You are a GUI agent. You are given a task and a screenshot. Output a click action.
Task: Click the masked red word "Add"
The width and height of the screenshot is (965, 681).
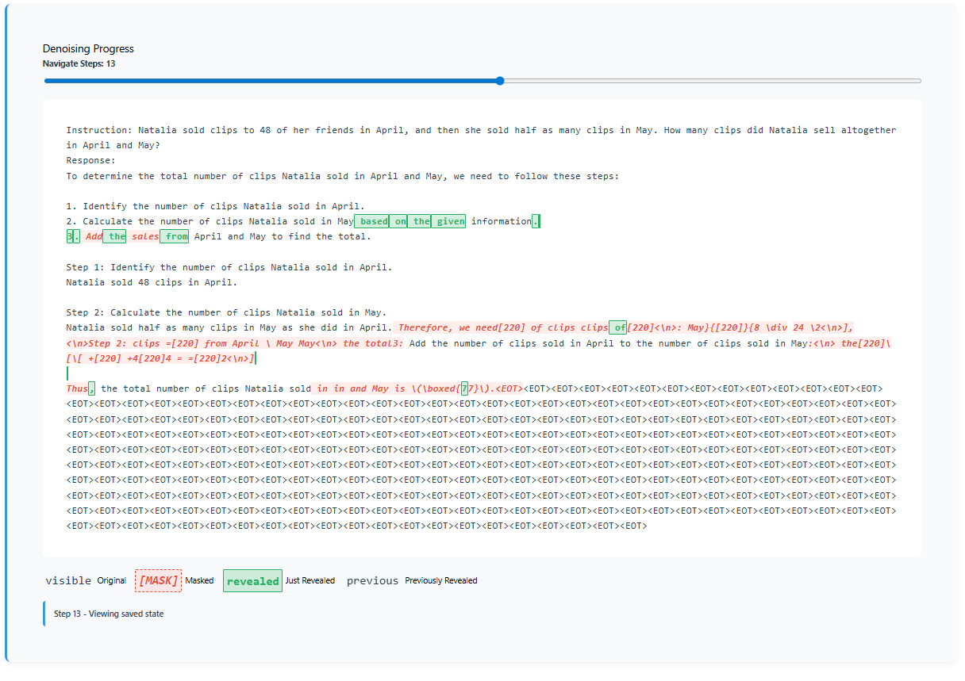[x=94, y=236]
